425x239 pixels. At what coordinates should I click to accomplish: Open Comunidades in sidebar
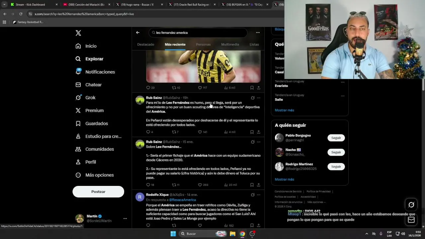tap(95, 149)
